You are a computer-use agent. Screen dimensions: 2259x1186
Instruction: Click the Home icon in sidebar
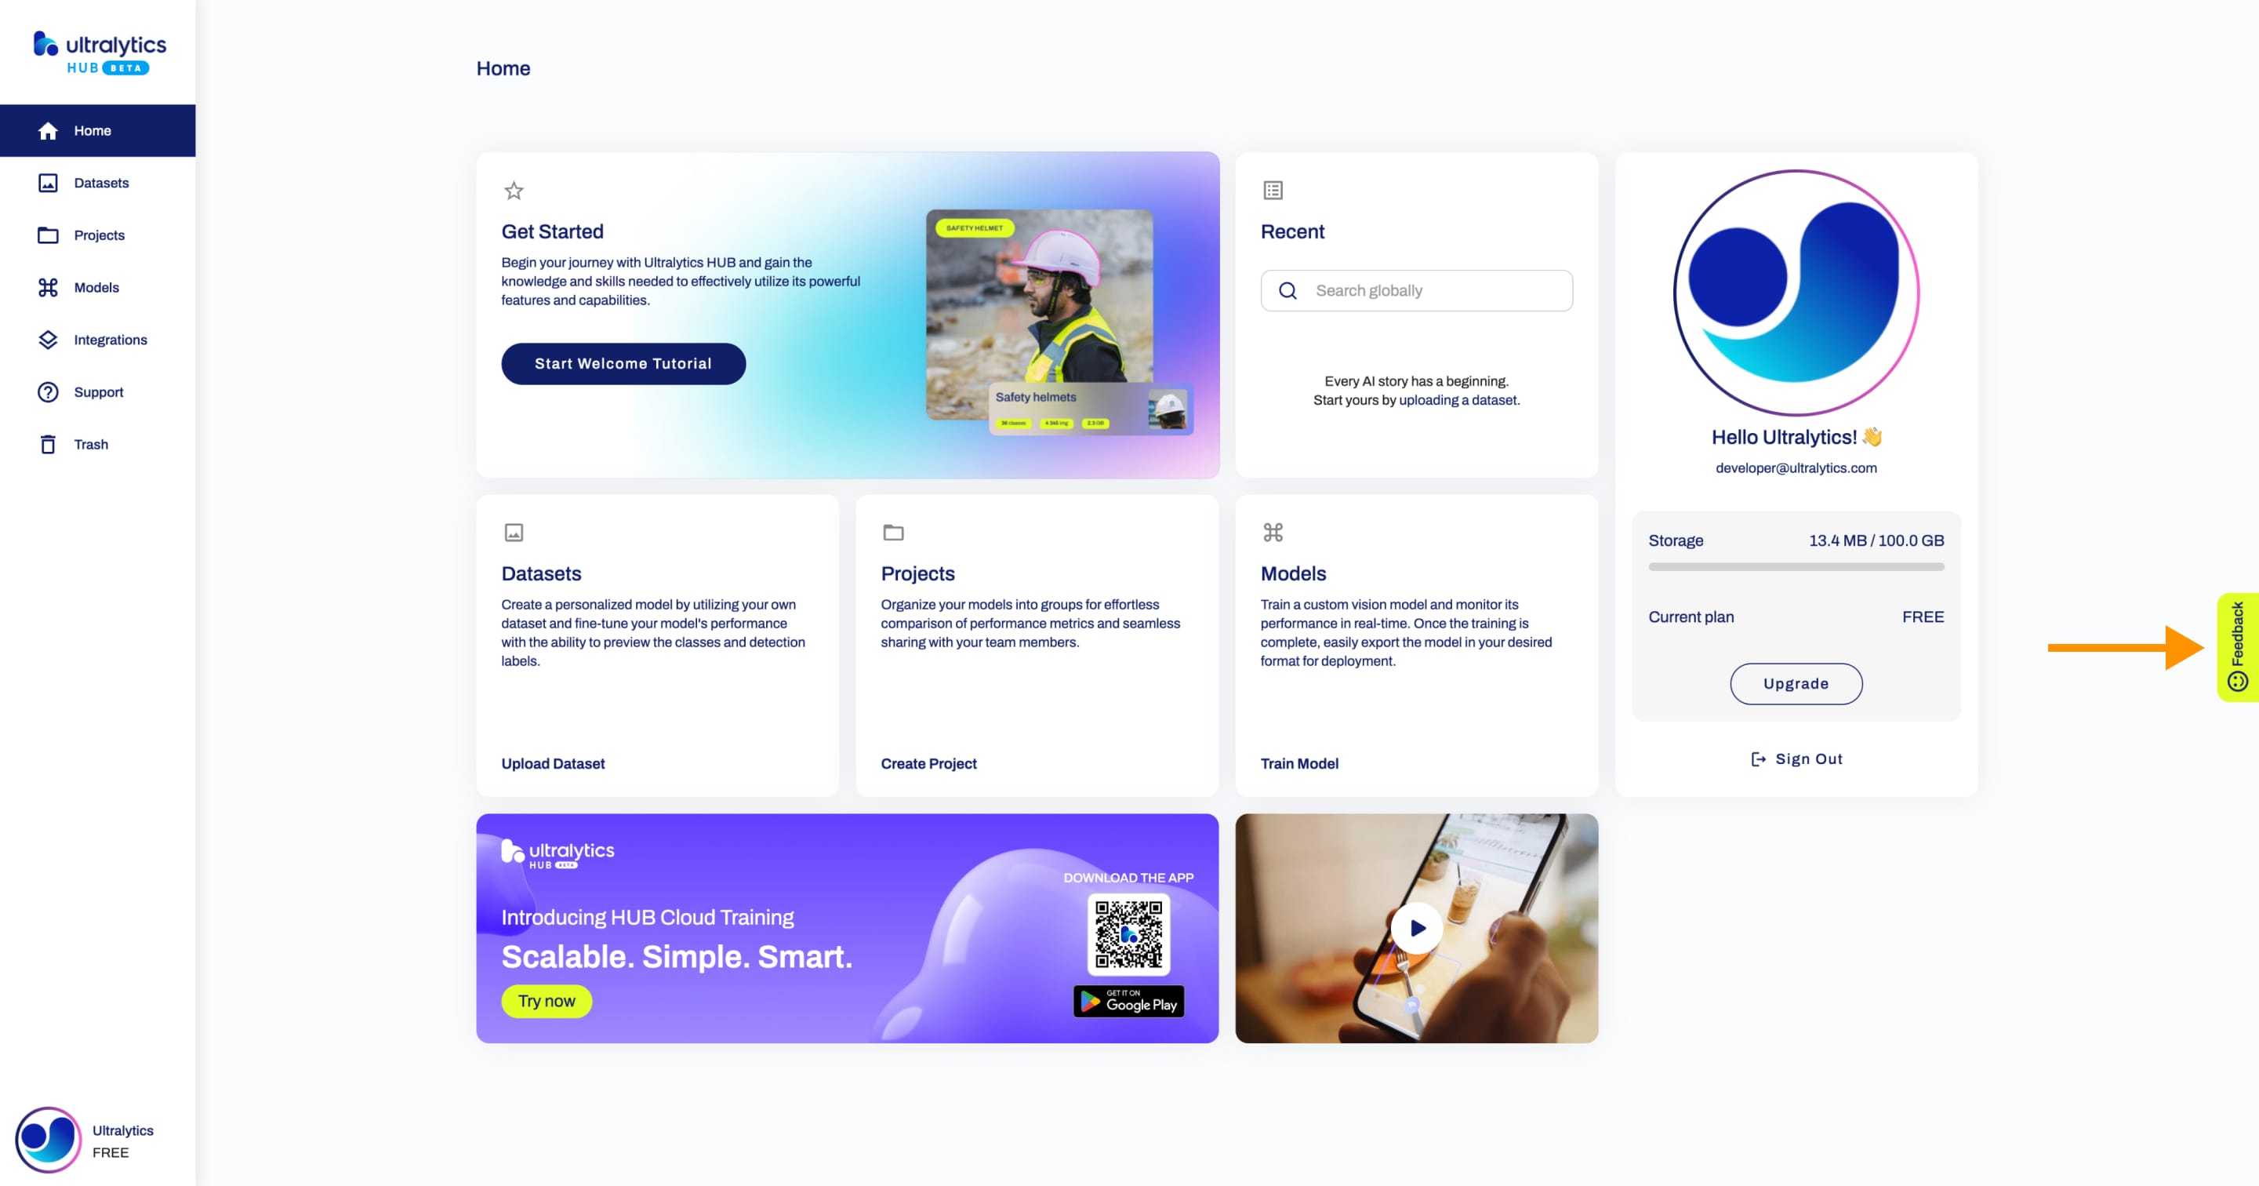pyautogui.click(x=48, y=130)
